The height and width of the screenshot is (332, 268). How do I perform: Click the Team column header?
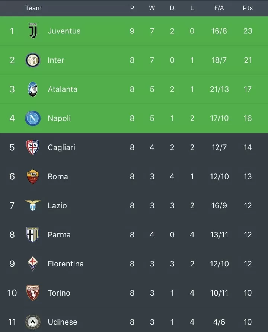[33, 8]
